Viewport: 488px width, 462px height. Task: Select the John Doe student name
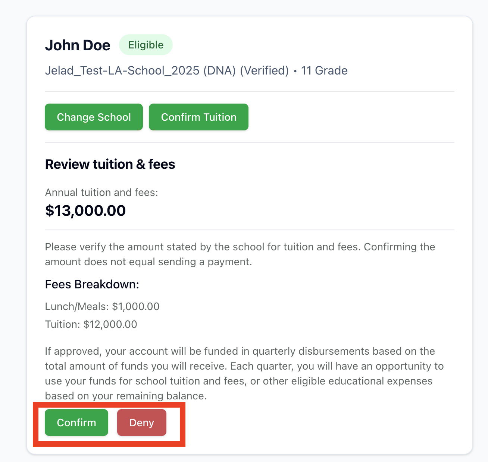click(x=78, y=45)
